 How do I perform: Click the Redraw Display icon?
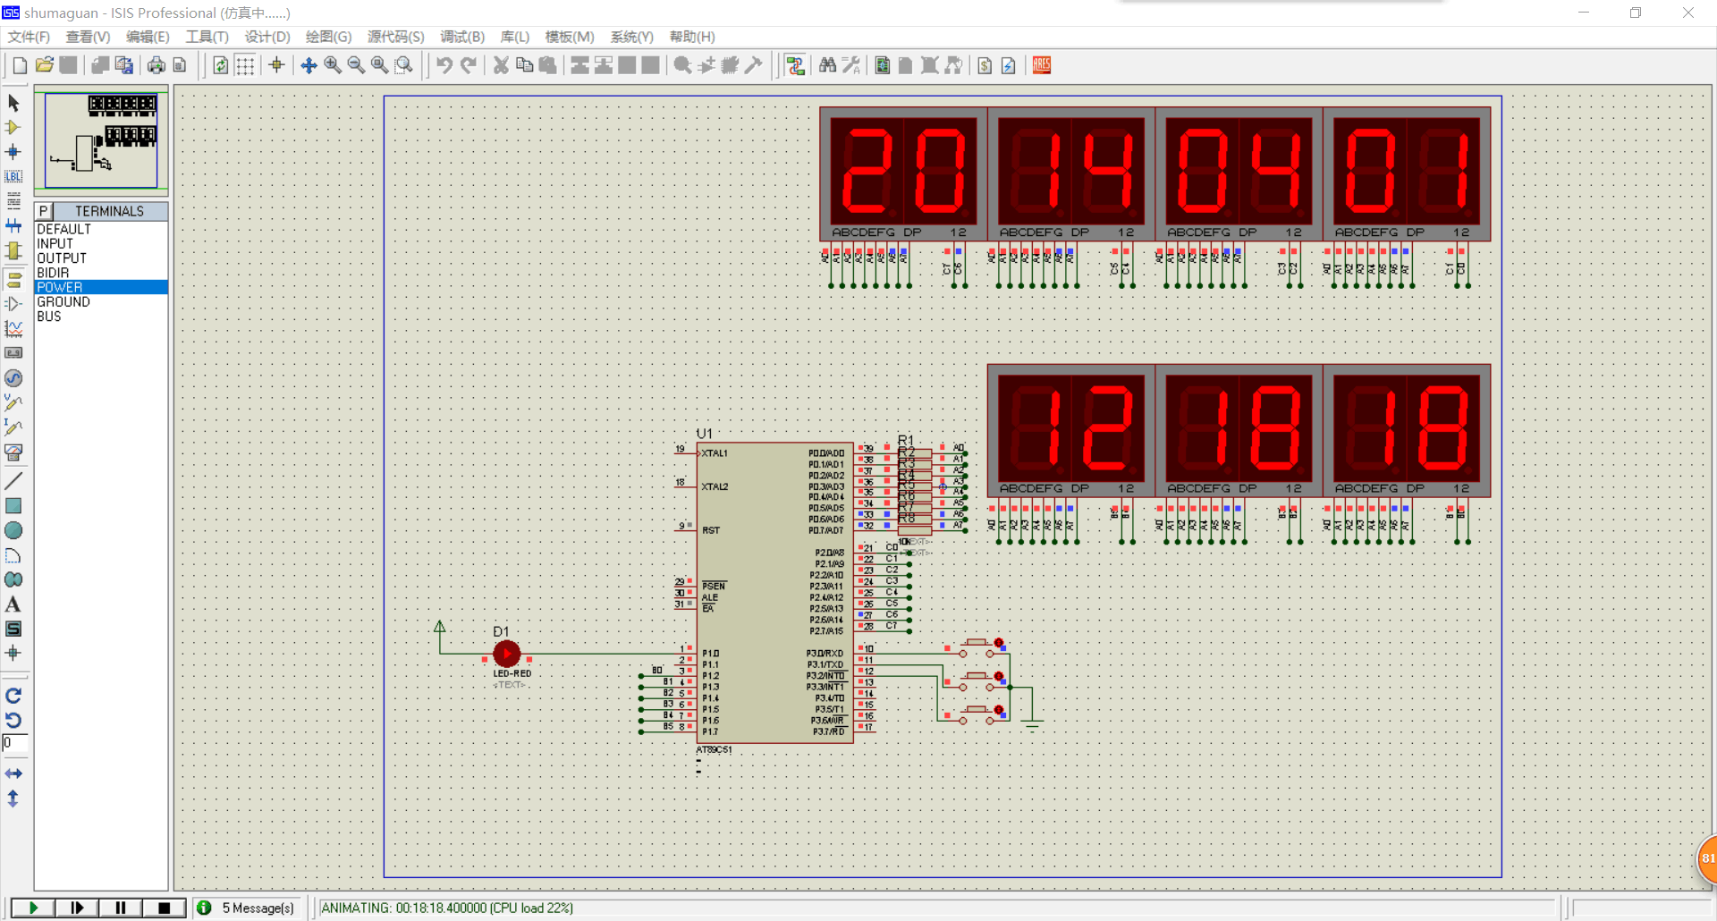coord(220,65)
